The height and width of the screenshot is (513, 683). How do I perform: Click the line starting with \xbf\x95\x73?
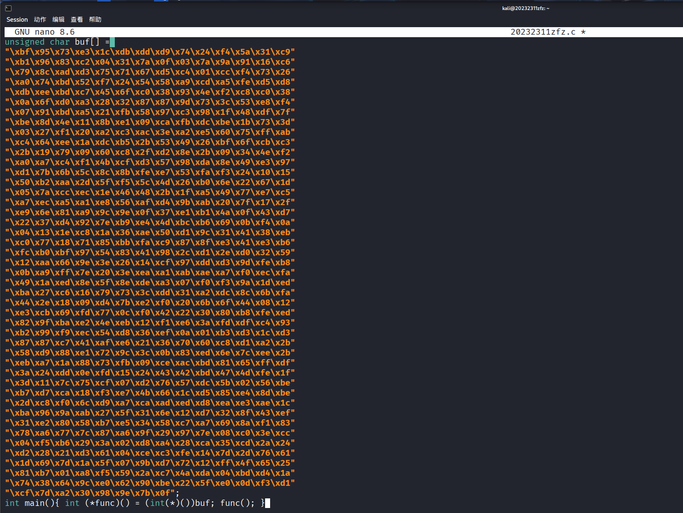click(150, 52)
